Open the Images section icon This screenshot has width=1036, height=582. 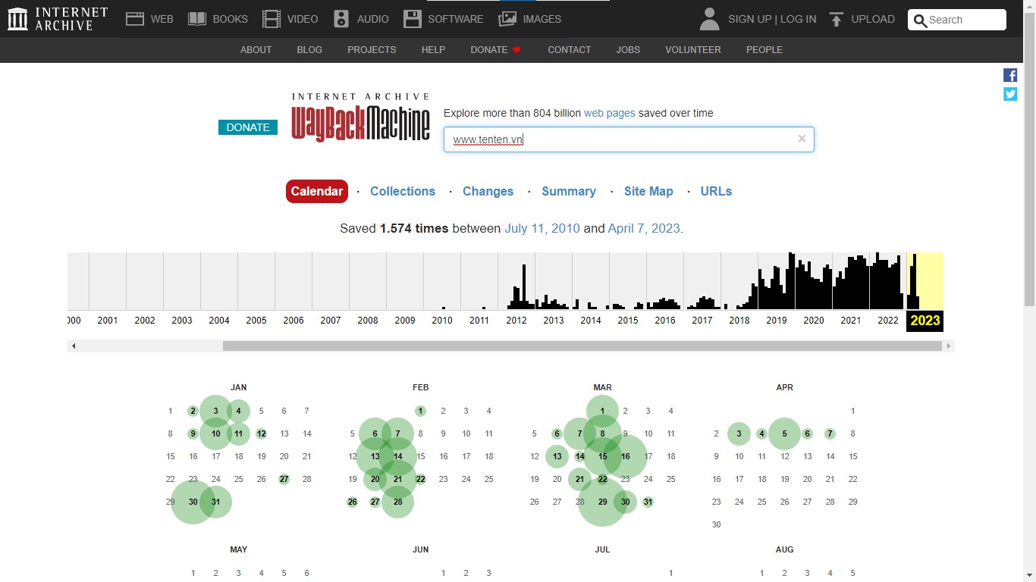507,19
